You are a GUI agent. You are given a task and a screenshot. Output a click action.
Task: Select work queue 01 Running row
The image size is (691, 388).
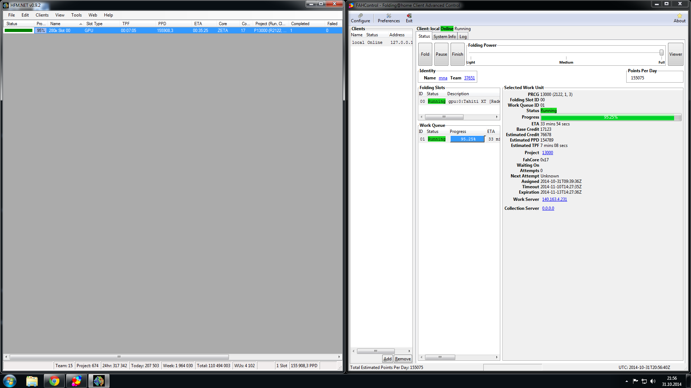tap(459, 139)
